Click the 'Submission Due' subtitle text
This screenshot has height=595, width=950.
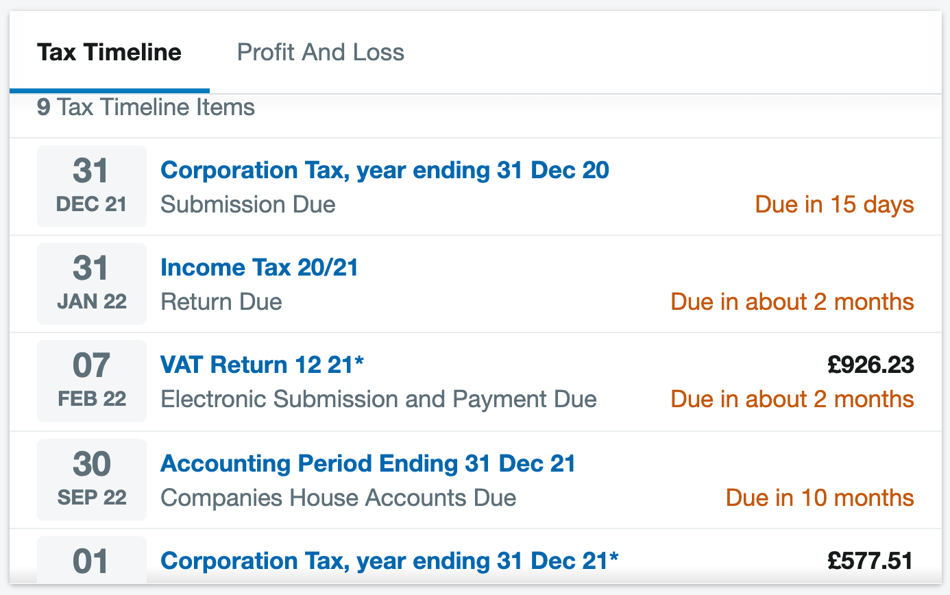click(247, 204)
